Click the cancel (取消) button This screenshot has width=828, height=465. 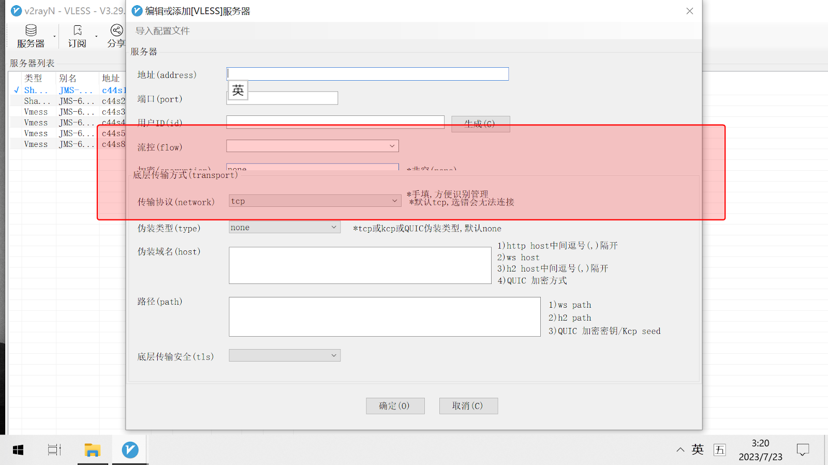tap(468, 406)
